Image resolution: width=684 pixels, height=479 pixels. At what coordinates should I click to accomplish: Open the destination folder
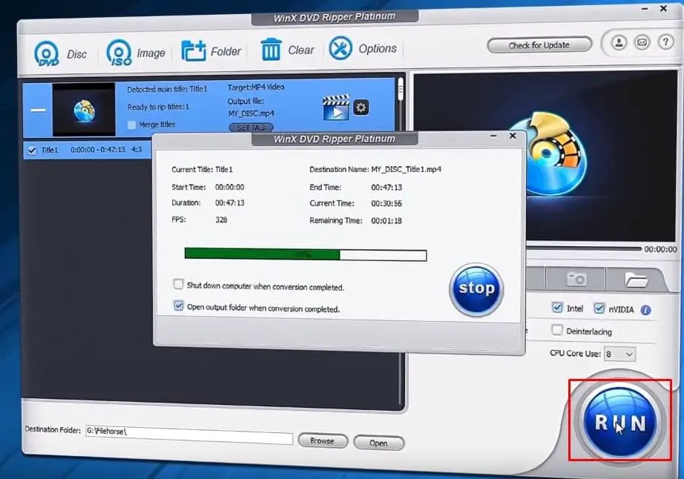click(x=378, y=443)
